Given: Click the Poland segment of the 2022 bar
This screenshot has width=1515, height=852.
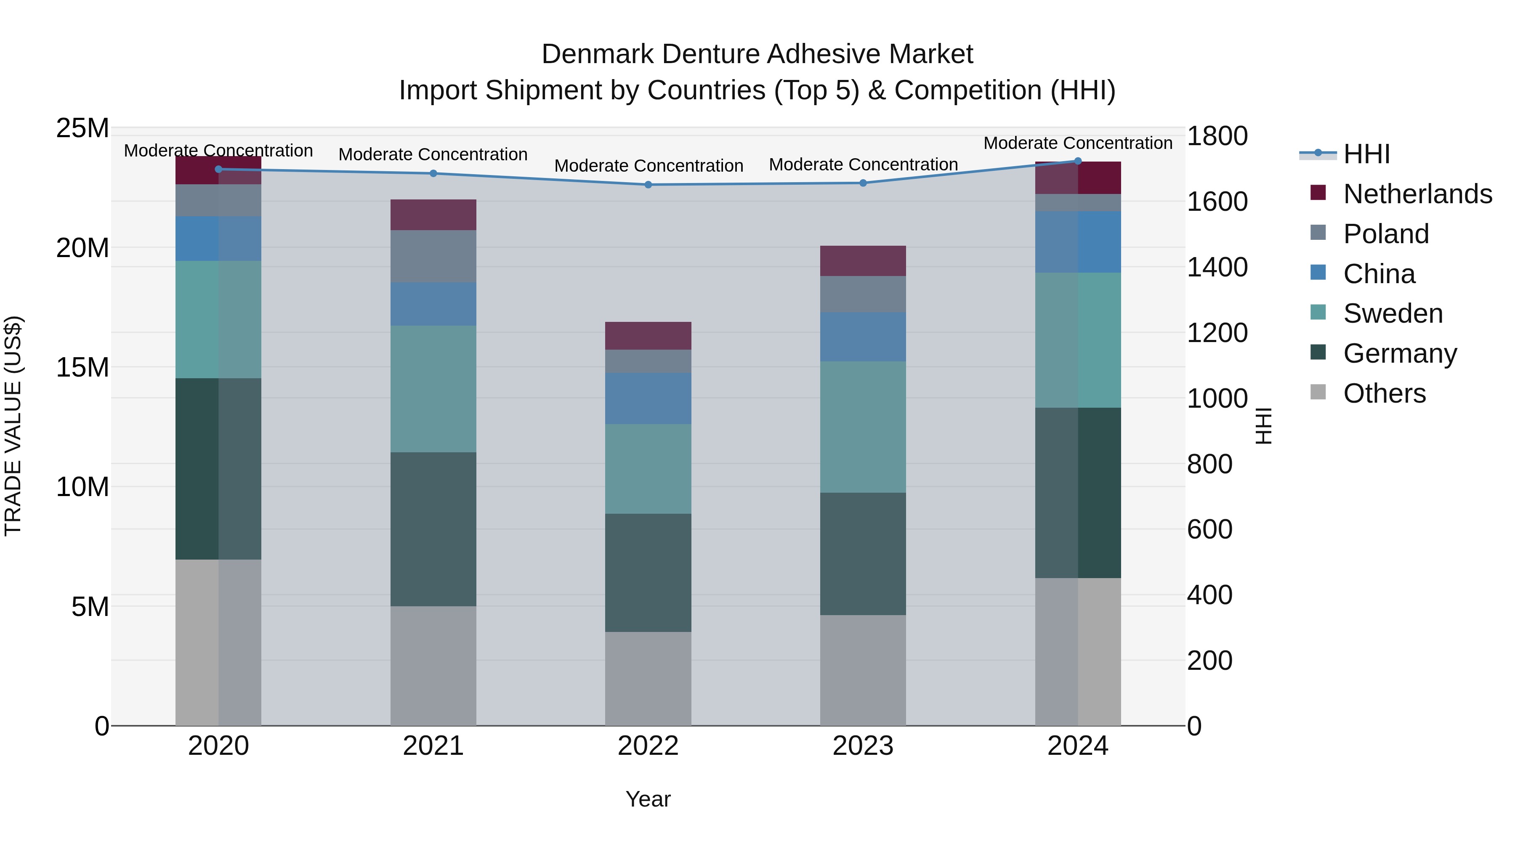Looking at the screenshot, I should [648, 361].
